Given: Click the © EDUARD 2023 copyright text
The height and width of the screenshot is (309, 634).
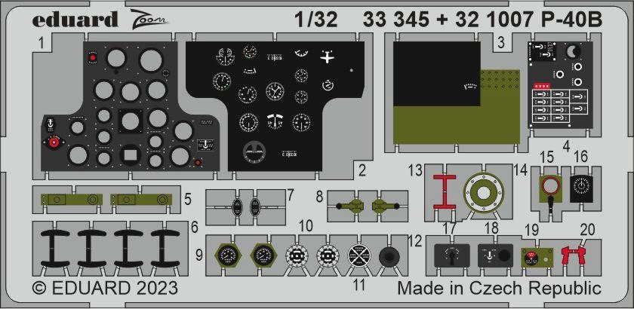Looking at the screenshot, I should pos(105,289).
